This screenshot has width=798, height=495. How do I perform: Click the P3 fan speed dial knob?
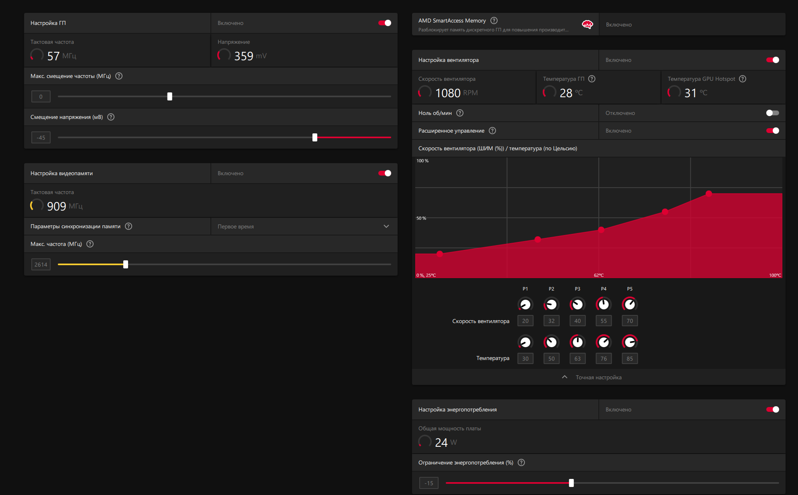coord(577,305)
